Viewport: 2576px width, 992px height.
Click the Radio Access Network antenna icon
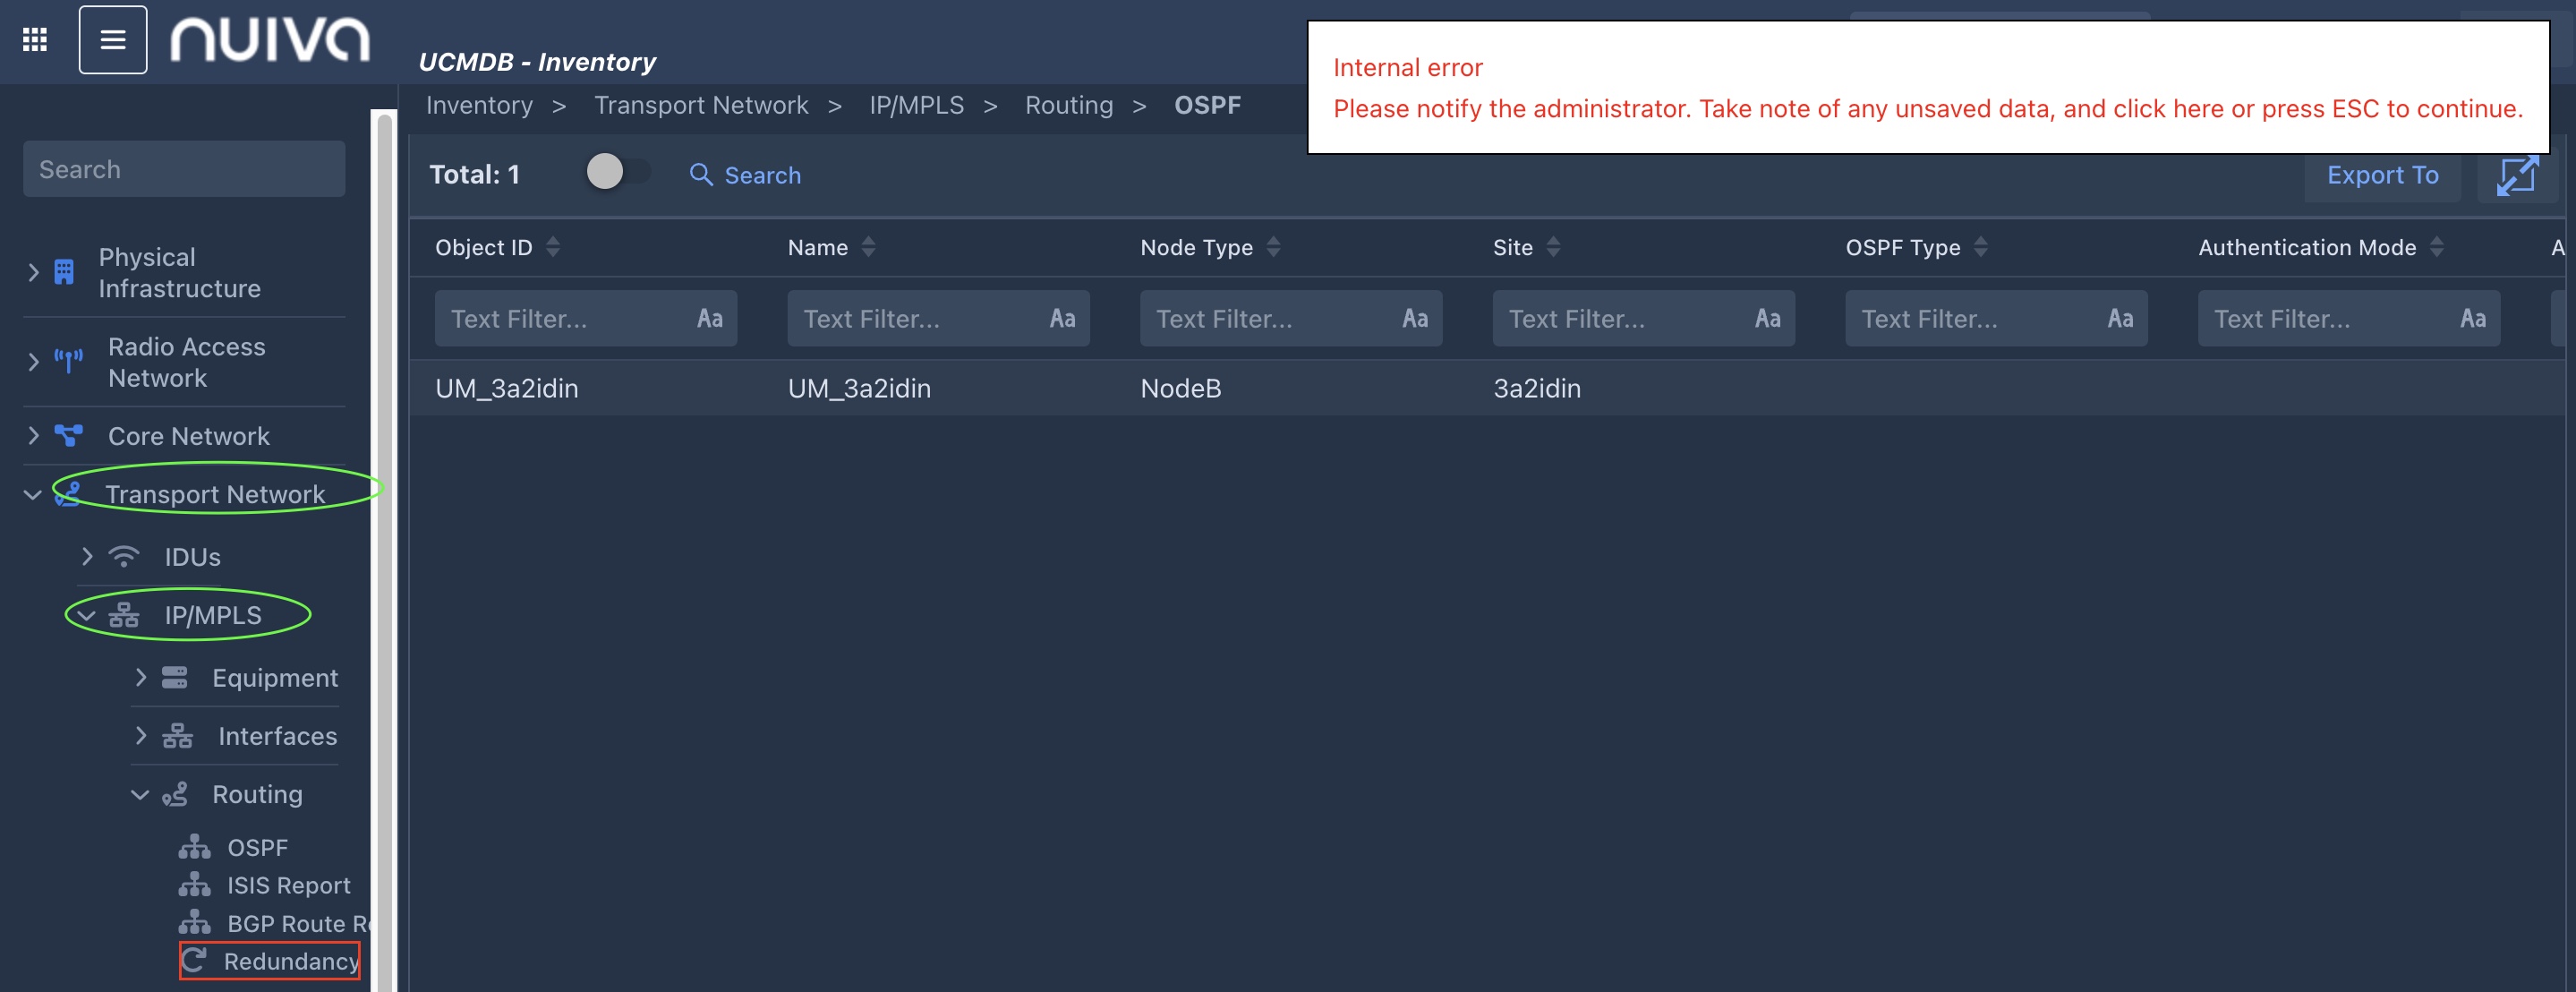pos(68,361)
